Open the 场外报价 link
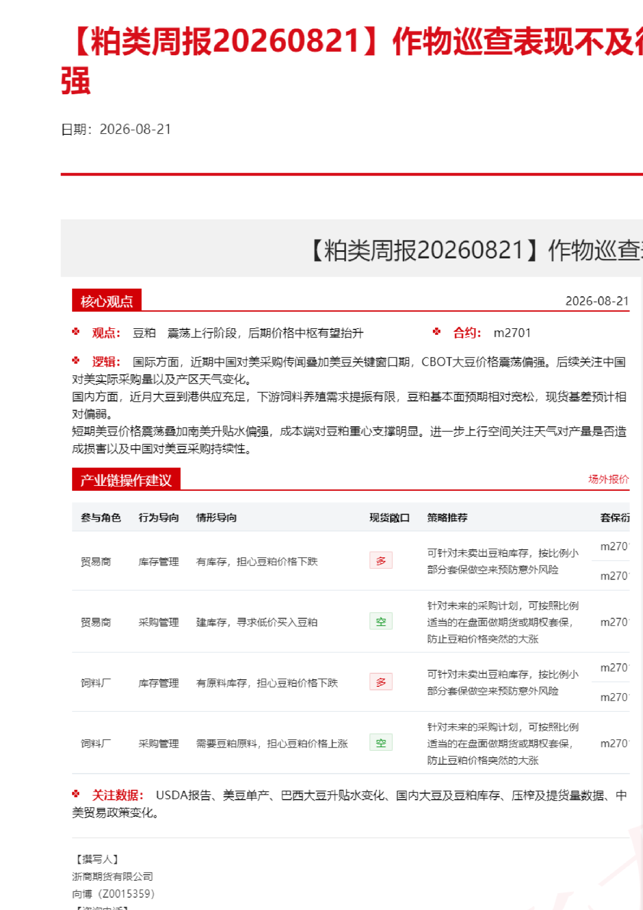The width and height of the screenshot is (643, 910). click(608, 479)
